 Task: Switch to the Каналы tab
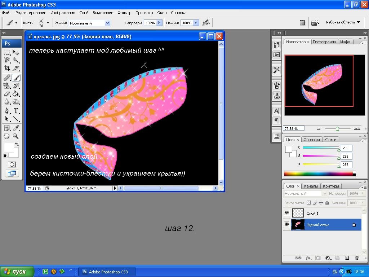tap(311, 186)
